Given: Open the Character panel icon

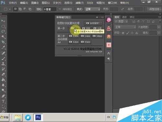Looking at the screenshot, I should tap(109, 53).
